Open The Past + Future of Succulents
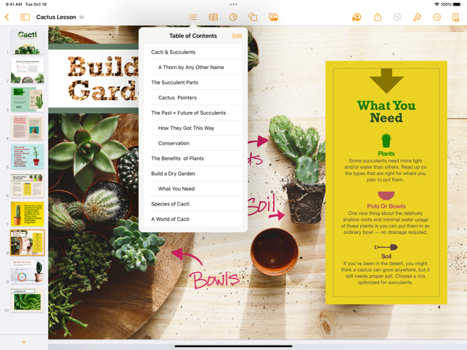The image size is (467, 350). (x=193, y=113)
